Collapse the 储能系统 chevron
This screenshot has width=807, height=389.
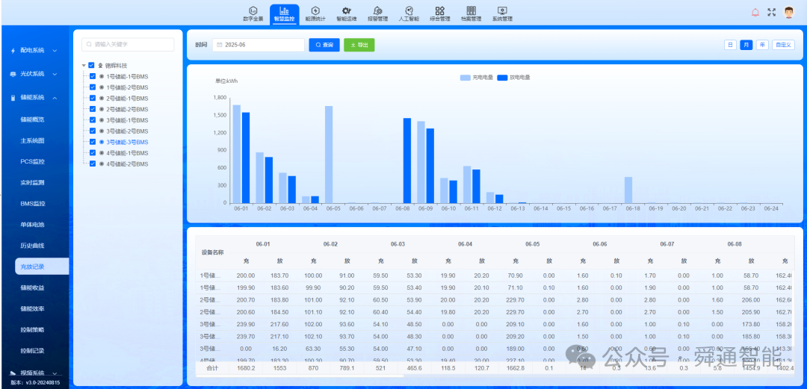[55, 98]
